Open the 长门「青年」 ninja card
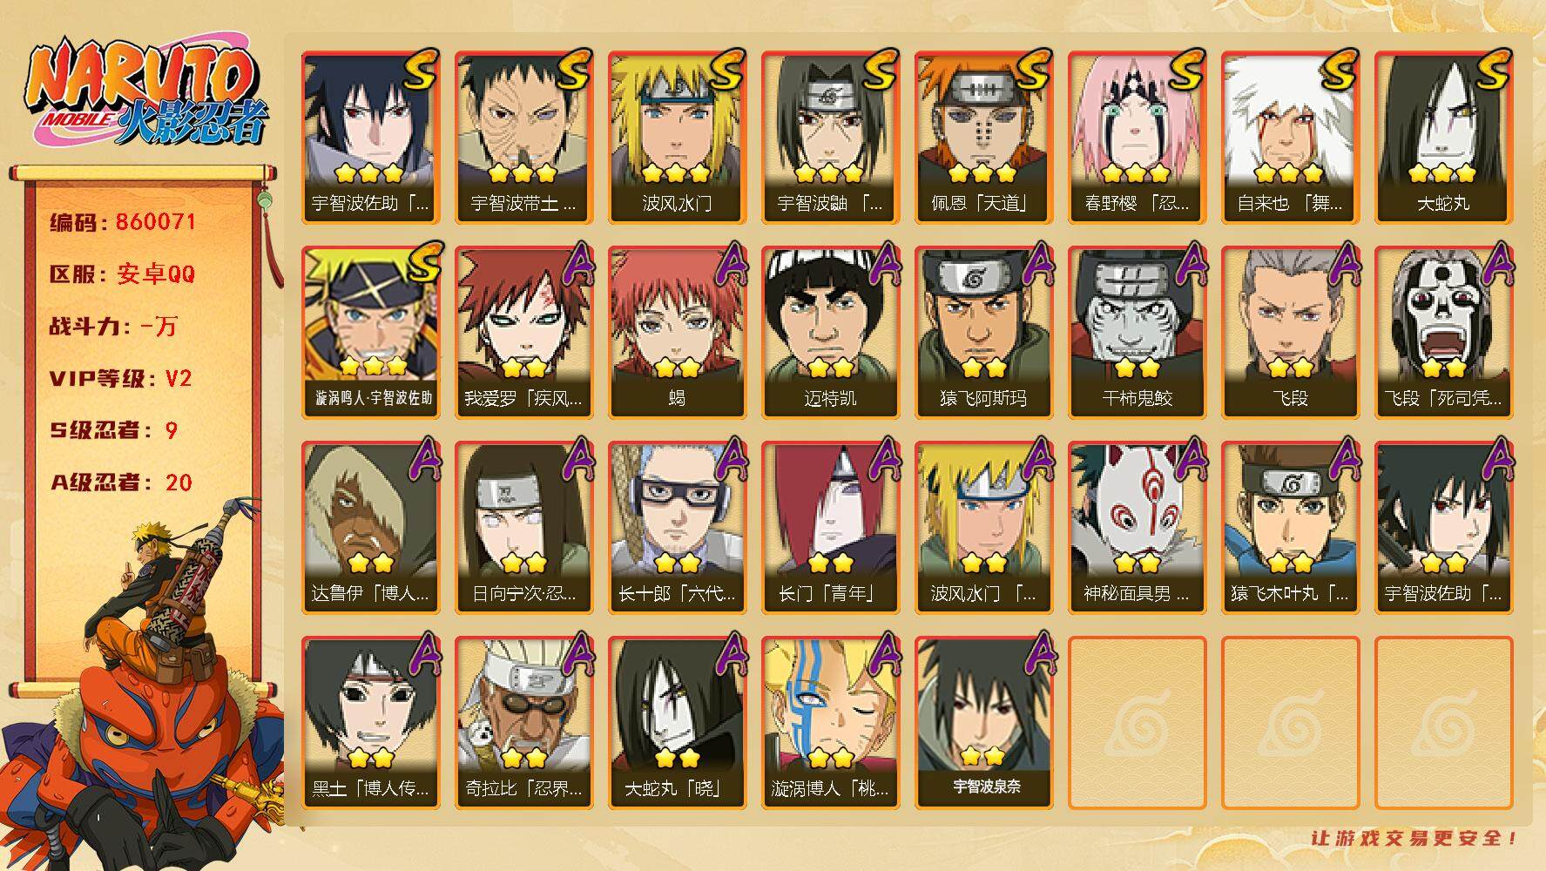Viewport: 1546px width, 871px height. pos(830,528)
